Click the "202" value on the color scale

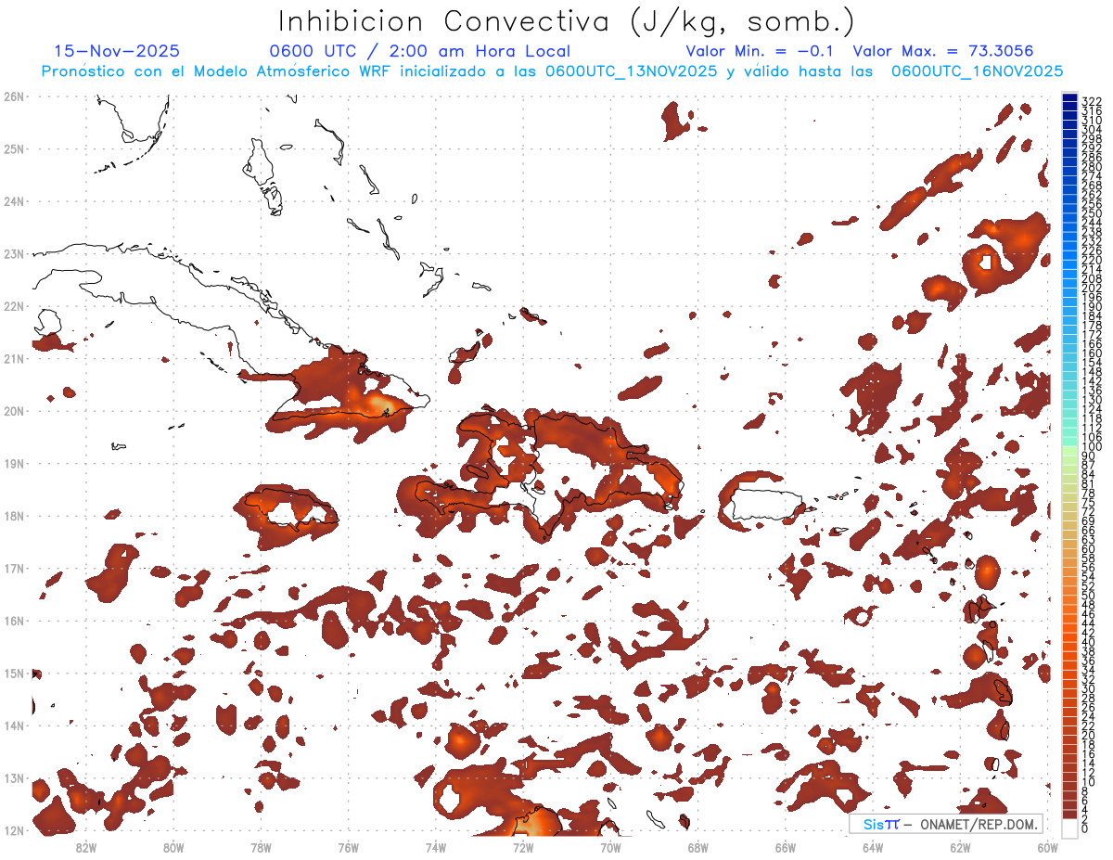[x=1092, y=288]
